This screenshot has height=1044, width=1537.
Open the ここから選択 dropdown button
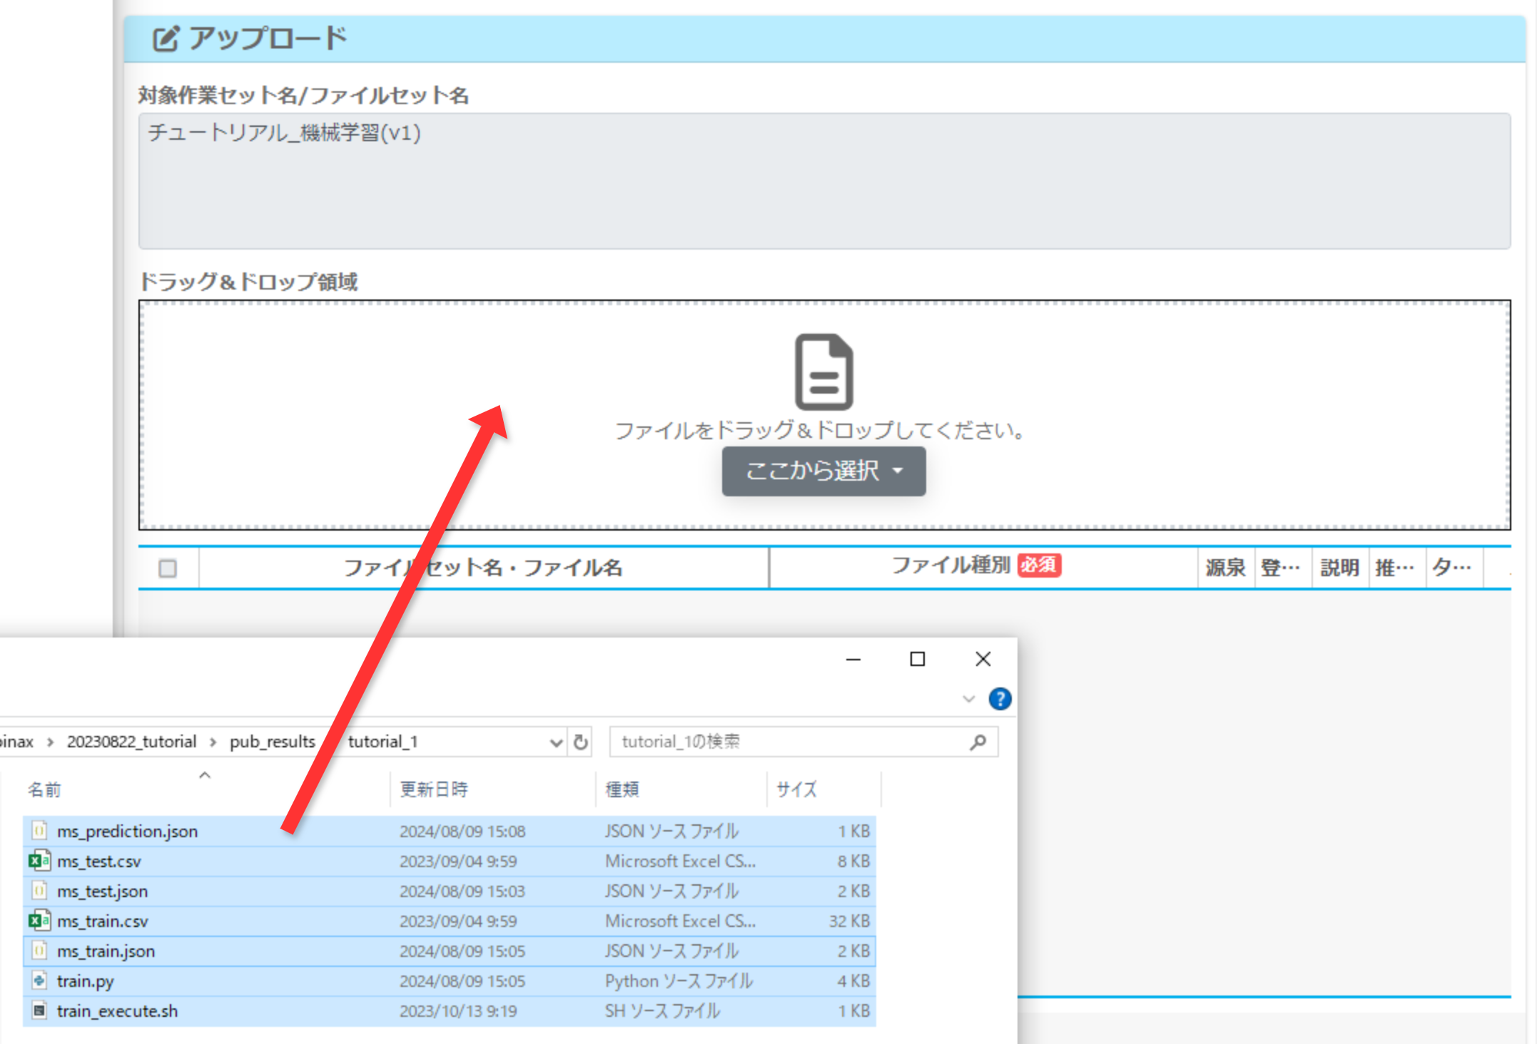(823, 471)
